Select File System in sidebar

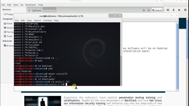[9, 32]
